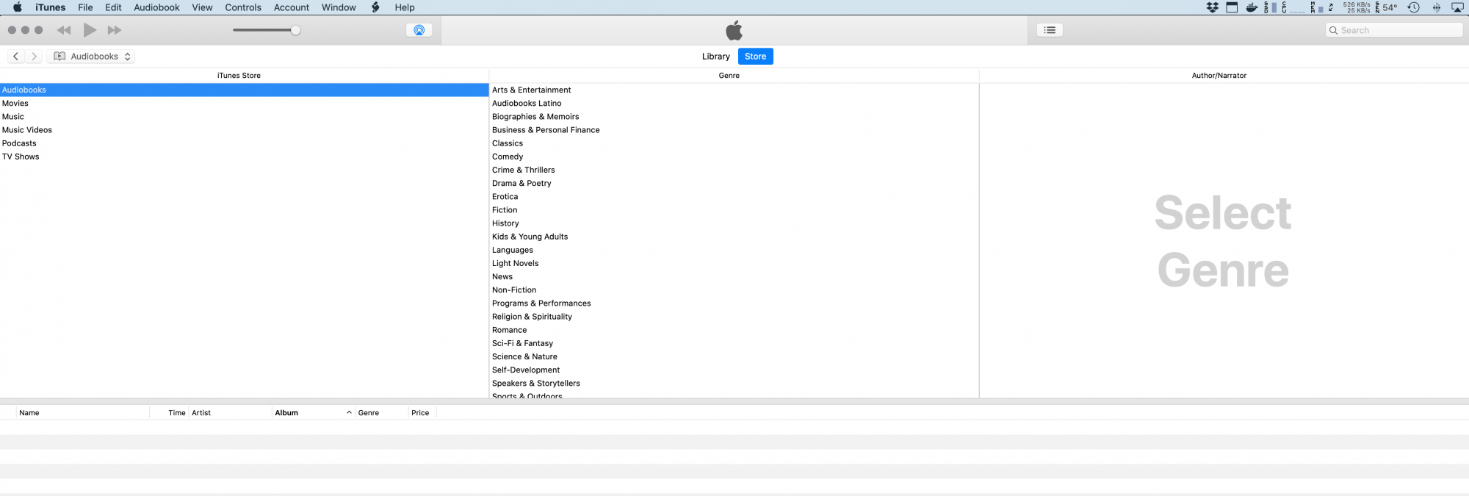The image size is (1469, 496).
Task: Choose the Religion & Spirituality genre
Action: 734,317
